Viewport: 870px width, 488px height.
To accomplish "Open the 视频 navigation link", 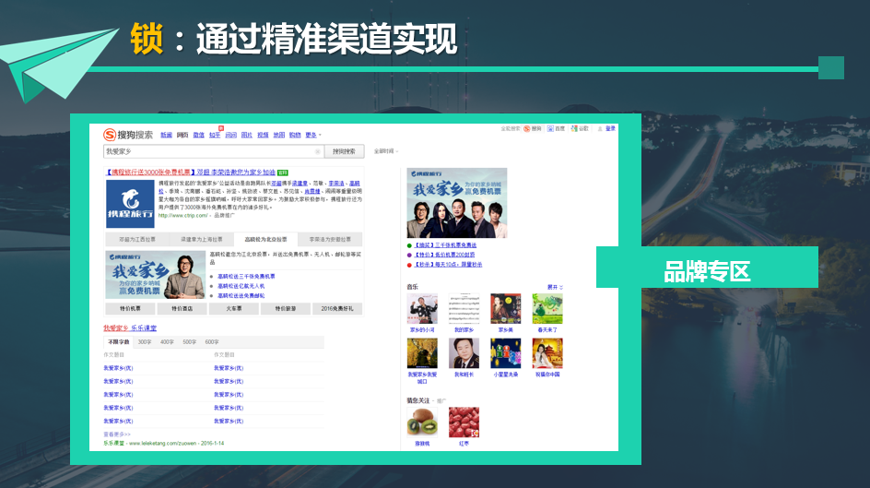I will (263, 135).
